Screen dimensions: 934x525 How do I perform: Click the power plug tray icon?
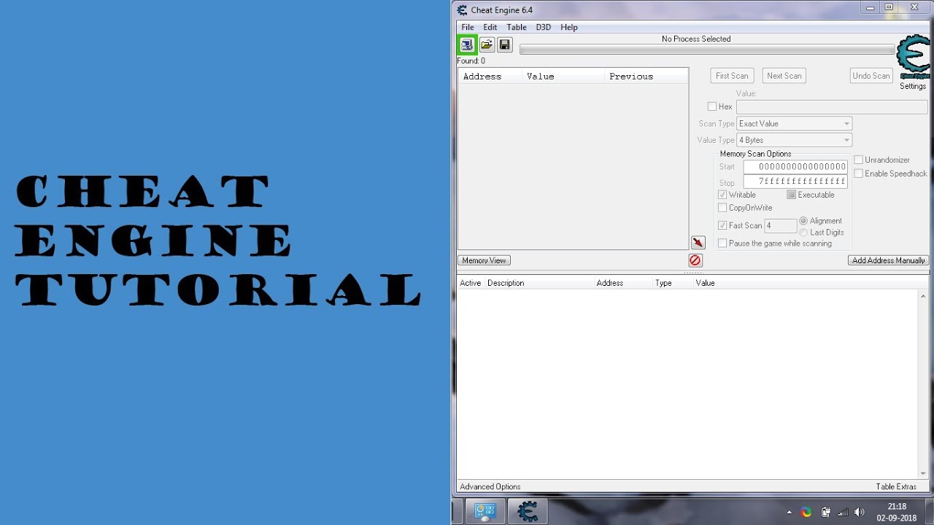(825, 512)
